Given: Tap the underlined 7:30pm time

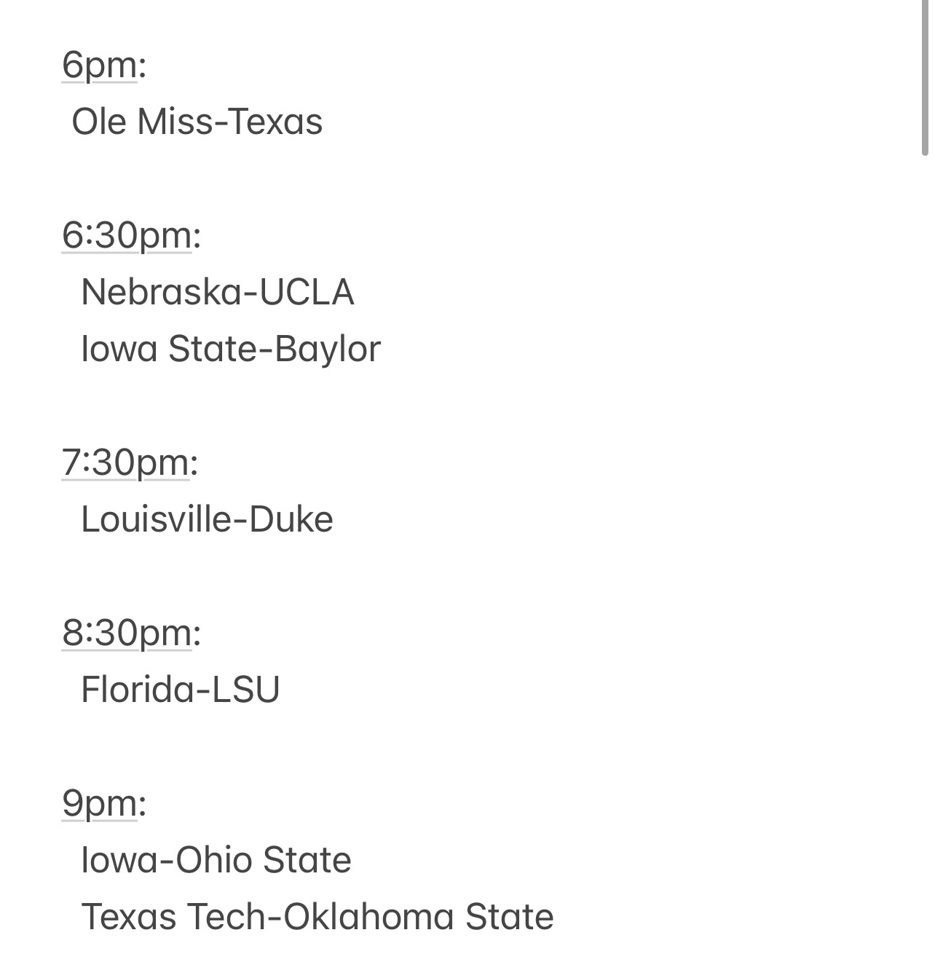Looking at the screenshot, I should click(125, 463).
